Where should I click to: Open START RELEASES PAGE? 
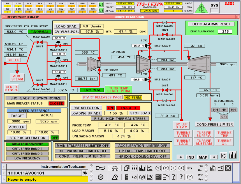coord(102,97)
